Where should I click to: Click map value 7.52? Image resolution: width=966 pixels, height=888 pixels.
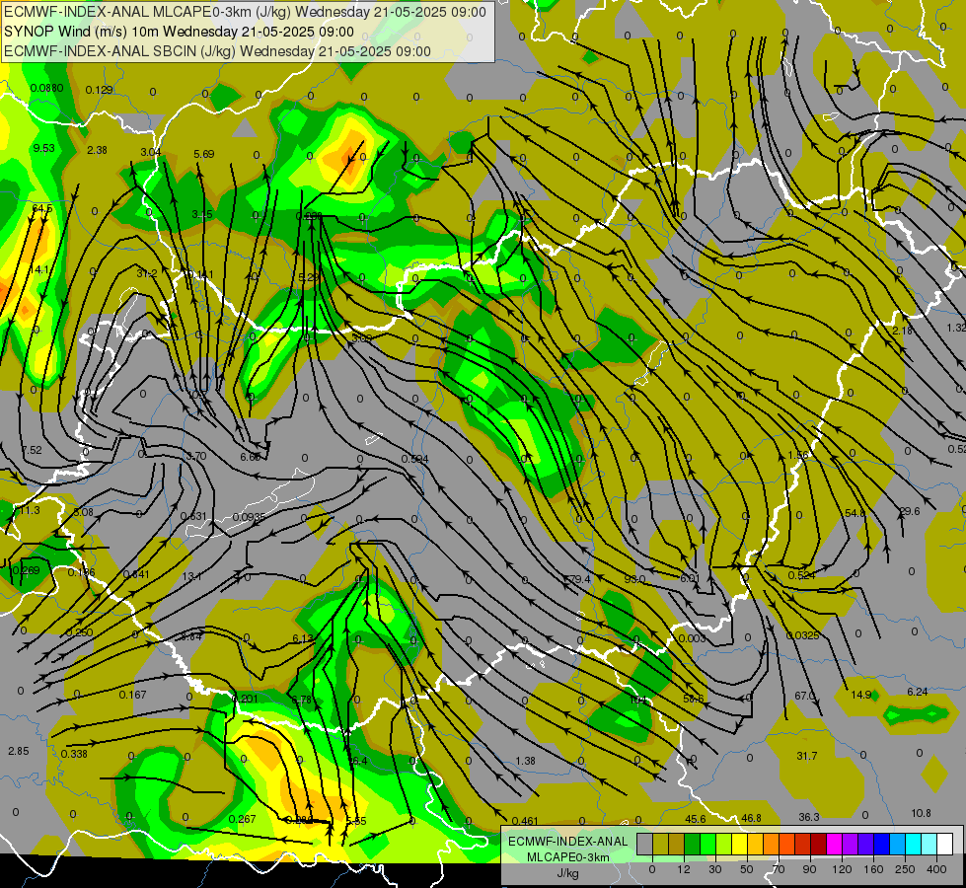[32, 451]
